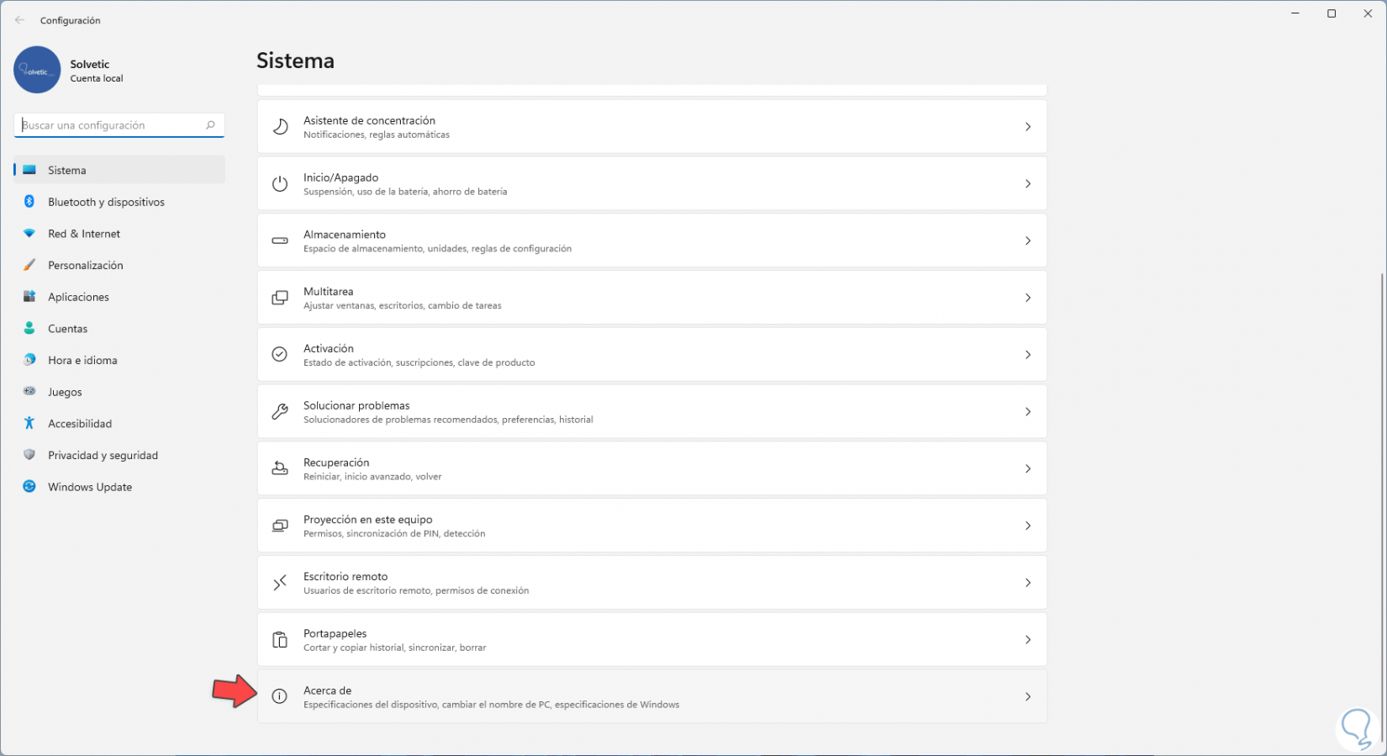Expand Proyección en este equipo chevron
This screenshot has width=1387, height=756.
(x=1027, y=526)
